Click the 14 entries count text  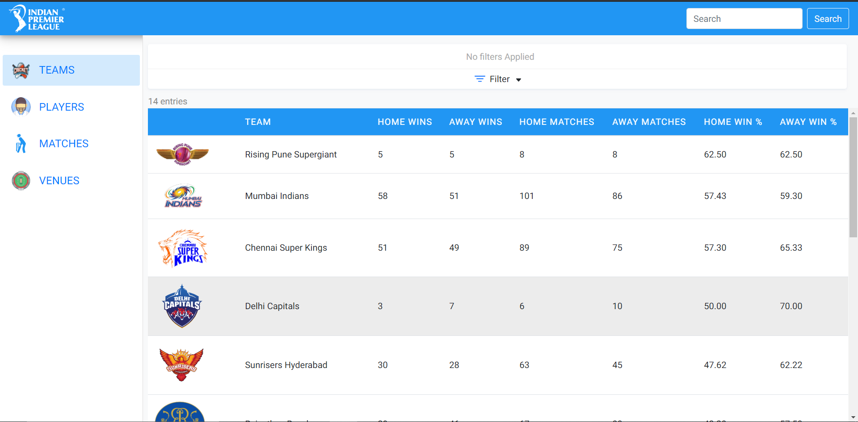[168, 101]
